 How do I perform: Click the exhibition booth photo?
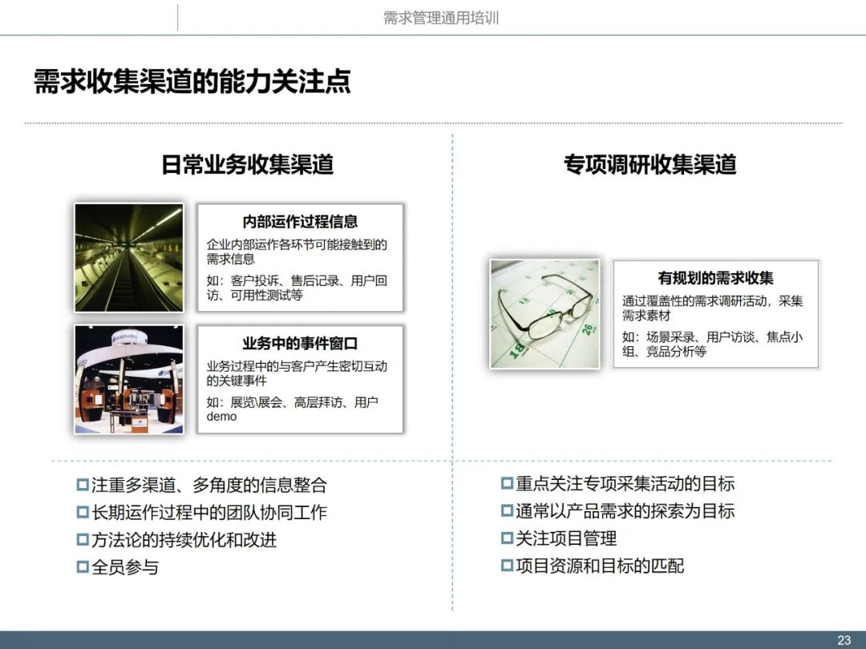tap(128, 378)
